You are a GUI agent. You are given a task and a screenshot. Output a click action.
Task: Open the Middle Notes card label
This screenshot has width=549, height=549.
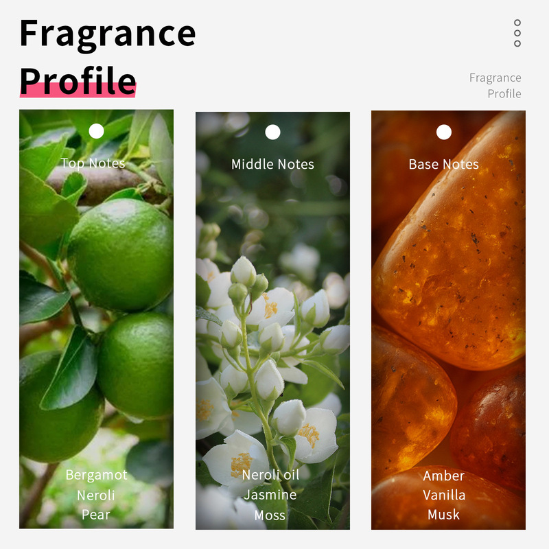272,164
